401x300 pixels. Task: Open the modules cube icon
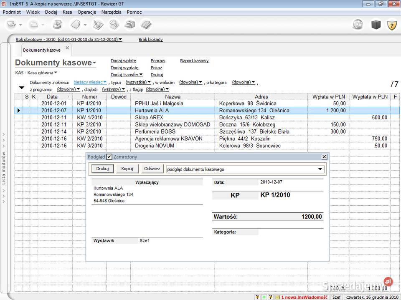[376, 24]
